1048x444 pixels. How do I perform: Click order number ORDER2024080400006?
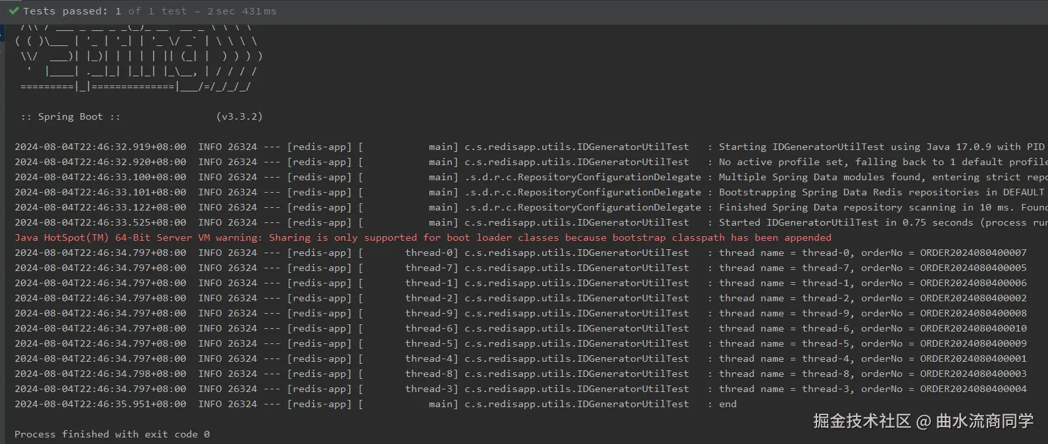[973, 283]
